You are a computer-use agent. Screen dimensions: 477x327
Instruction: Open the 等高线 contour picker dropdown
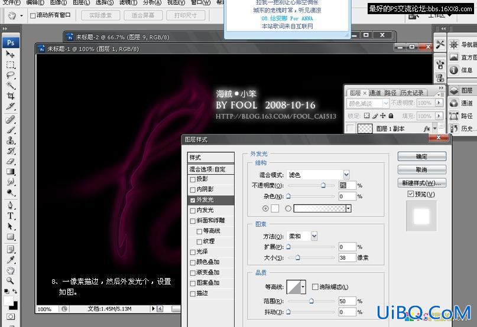[x=303, y=287]
